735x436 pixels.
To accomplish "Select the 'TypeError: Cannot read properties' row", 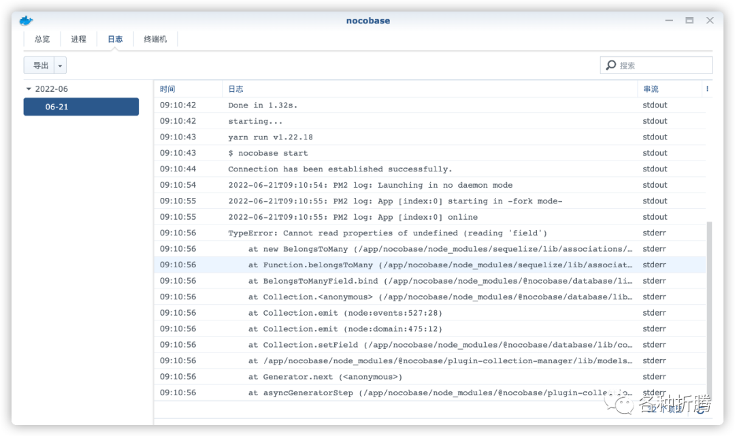I will coord(430,233).
